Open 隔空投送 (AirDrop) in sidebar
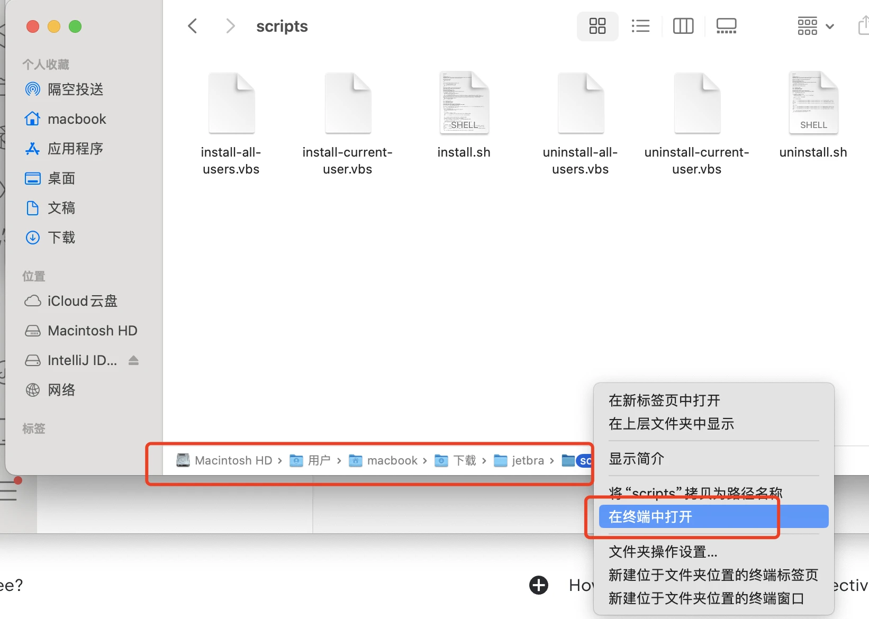Image resolution: width=869 pixels, height=619 pixels. (x=64, y=89)
